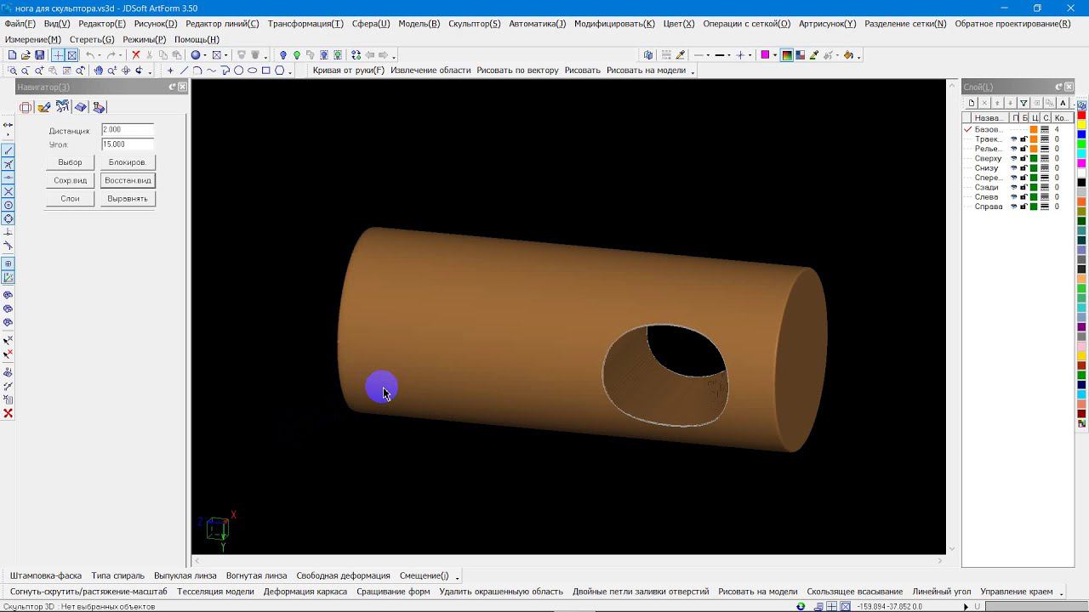Toggle lock icon of Слева layer
Screen dimensions: 1089x612
click(1023, 197)
